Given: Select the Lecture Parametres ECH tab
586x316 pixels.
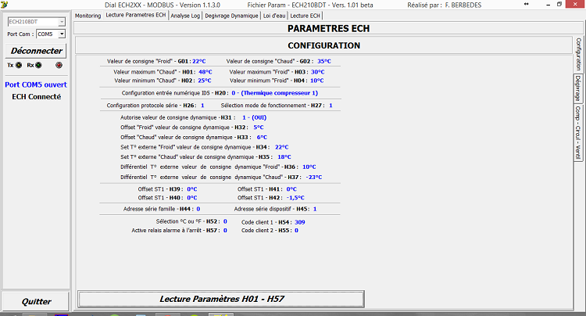Looking at the screenshot, I should pyautogui.click(x=135, y=16).
